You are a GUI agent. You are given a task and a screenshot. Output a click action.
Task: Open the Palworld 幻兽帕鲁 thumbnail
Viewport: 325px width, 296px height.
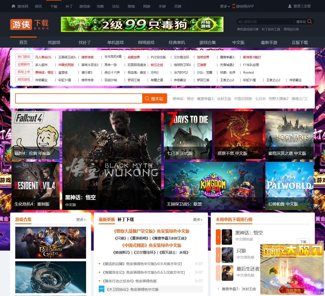point(289,186)
